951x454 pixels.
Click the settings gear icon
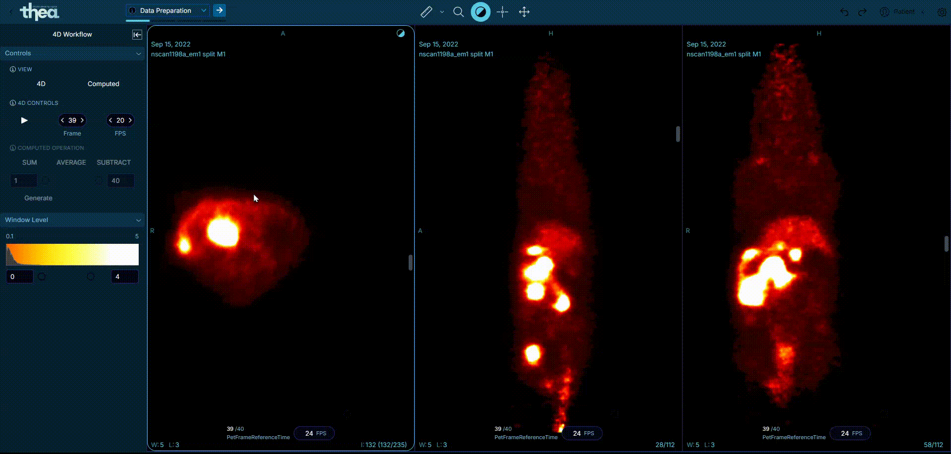(x=942, y=12)
